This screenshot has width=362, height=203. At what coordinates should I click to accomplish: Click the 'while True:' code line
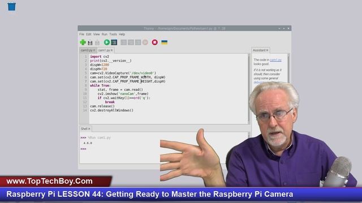[101, 86]
